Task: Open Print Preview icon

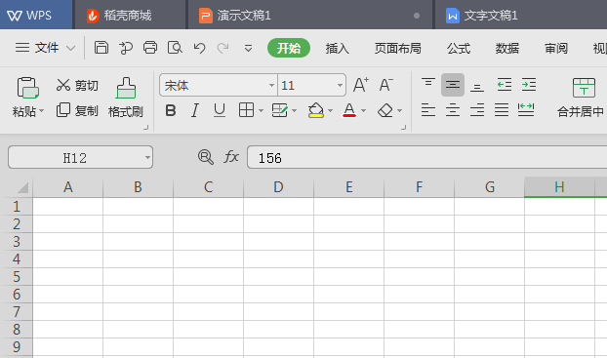Action: (x=175, y=48)
